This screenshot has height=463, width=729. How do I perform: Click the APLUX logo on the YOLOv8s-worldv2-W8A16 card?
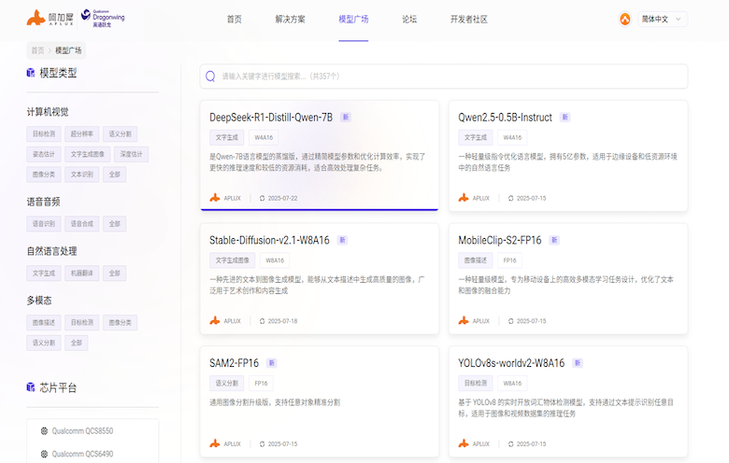[x=464, y=443]
